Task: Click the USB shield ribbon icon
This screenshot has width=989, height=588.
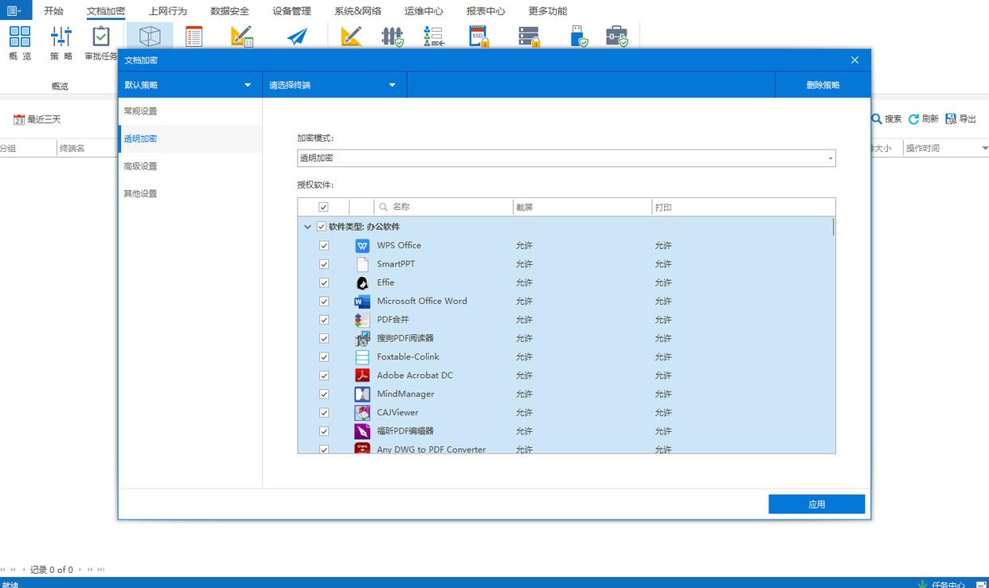Action: [x=579, y=37]
